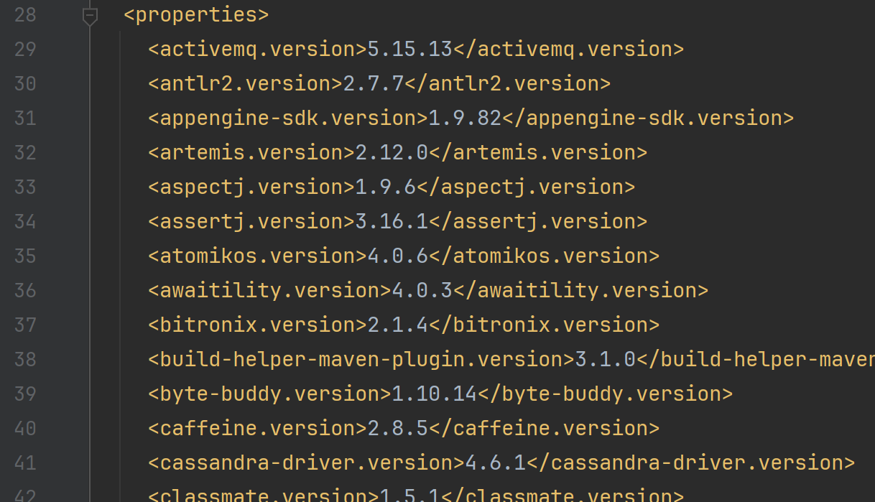
Task: Click the assertj version value 3.16.1
Action: [392, 222]
